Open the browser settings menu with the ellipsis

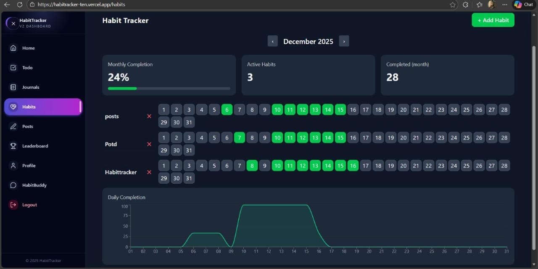504,4
